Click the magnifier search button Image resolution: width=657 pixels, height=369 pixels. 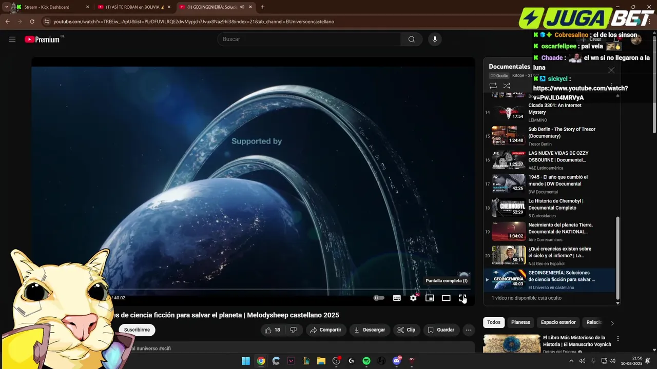point(412,39)
